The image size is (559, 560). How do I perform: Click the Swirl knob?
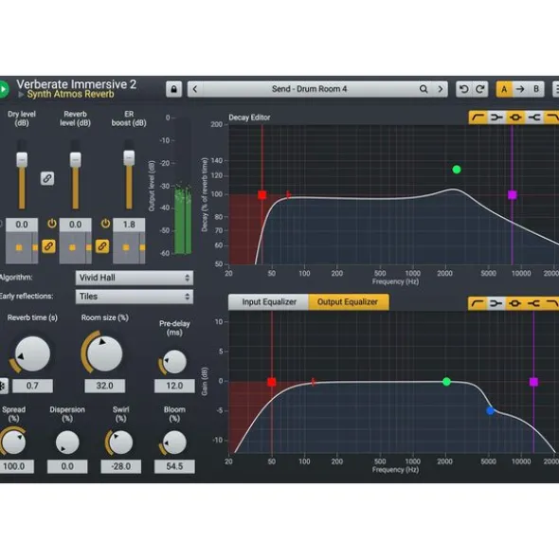[120, 443]
